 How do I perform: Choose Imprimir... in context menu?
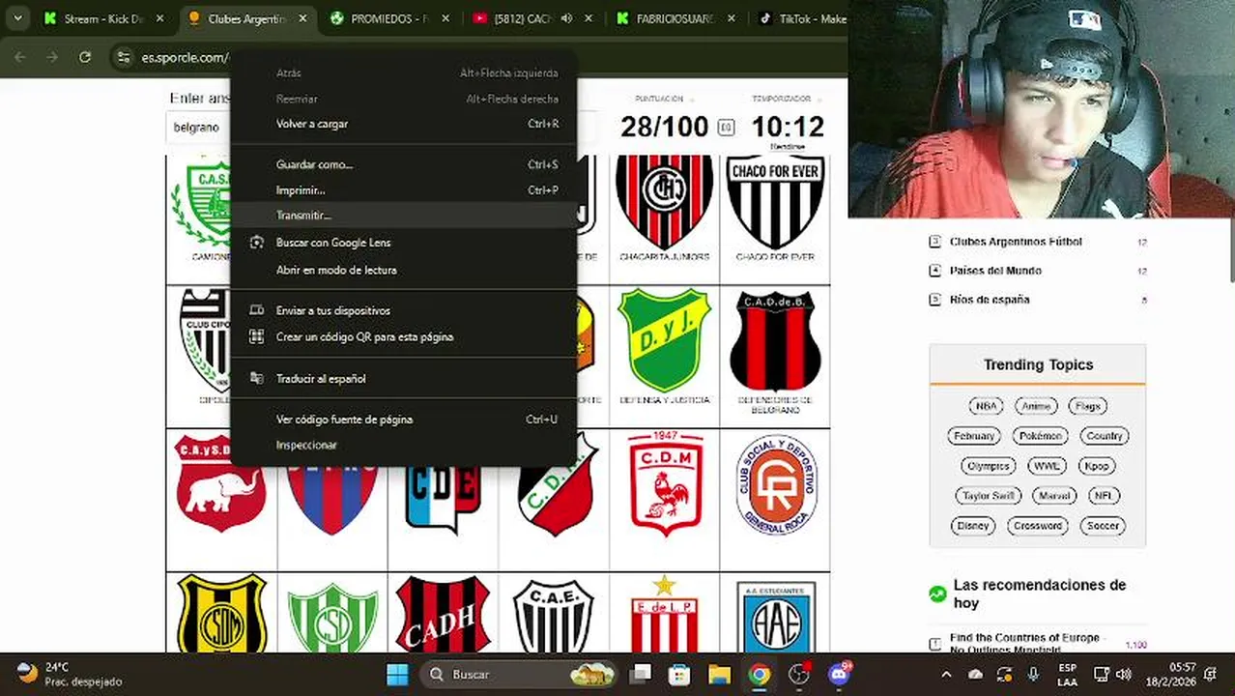coord(403,190)
